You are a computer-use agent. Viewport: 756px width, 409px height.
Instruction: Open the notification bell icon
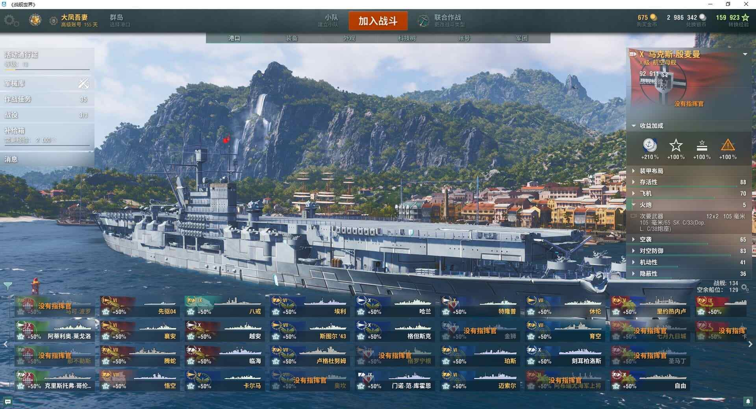click(x=748, y=402)
